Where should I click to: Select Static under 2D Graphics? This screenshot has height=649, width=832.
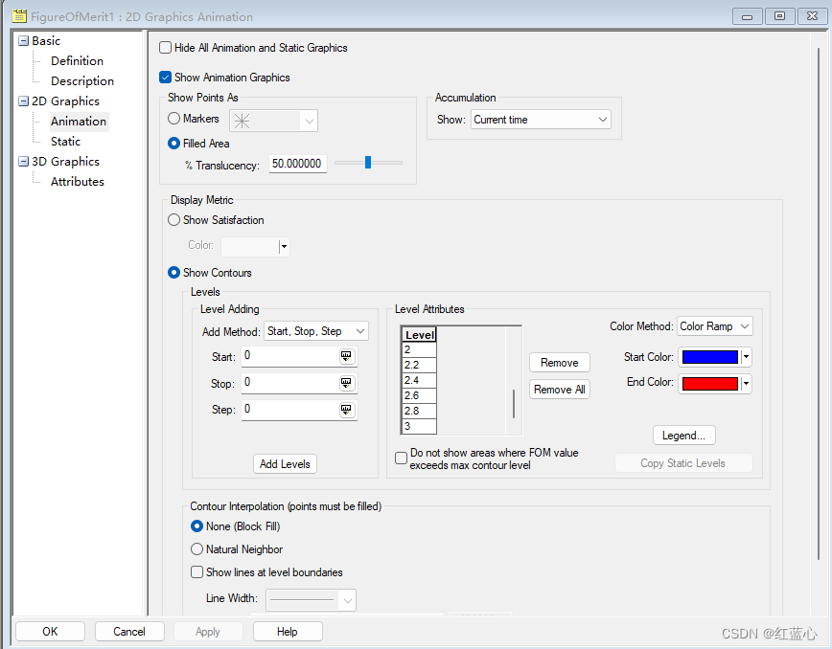(65, 142)
